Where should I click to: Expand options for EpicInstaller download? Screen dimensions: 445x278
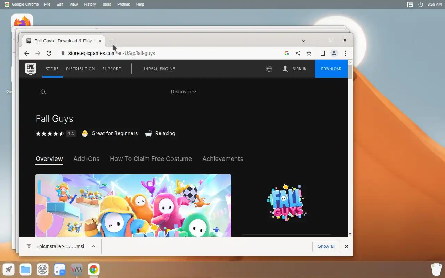click(x=93, y=246)
